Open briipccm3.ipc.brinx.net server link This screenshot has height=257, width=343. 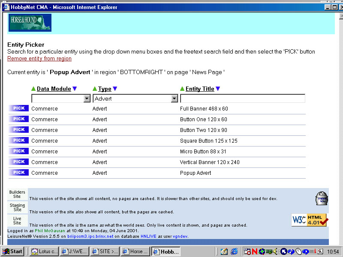(x=90, y=236)
